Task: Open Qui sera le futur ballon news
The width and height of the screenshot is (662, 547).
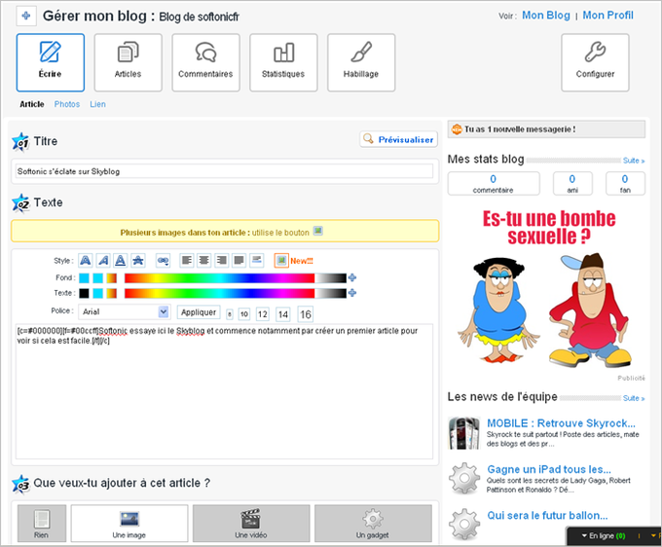Action: (547, 515)
